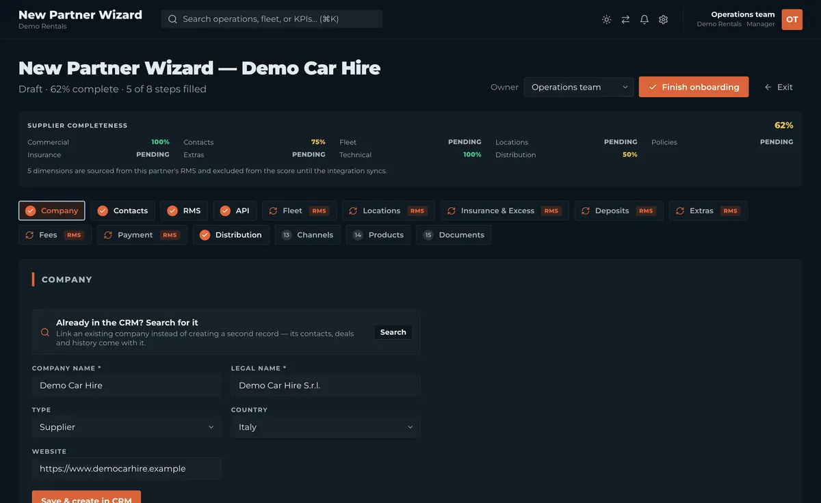
Task: Open settings gear icon
Action: (663, 20)
